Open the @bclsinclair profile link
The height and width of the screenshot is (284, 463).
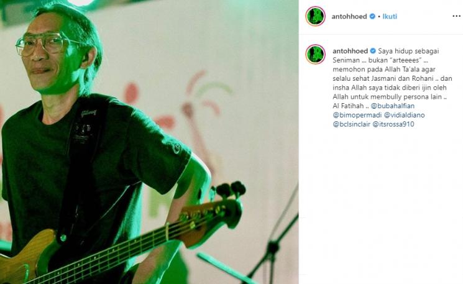[351, 124]
